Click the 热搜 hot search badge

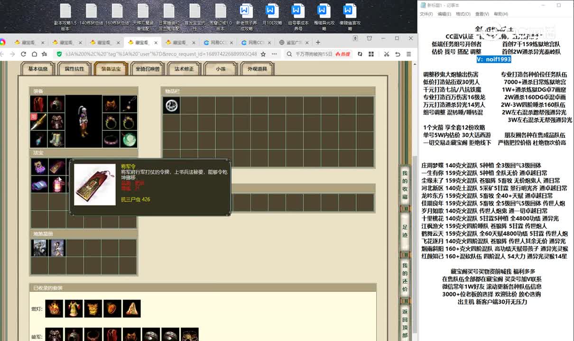(343, 54)
